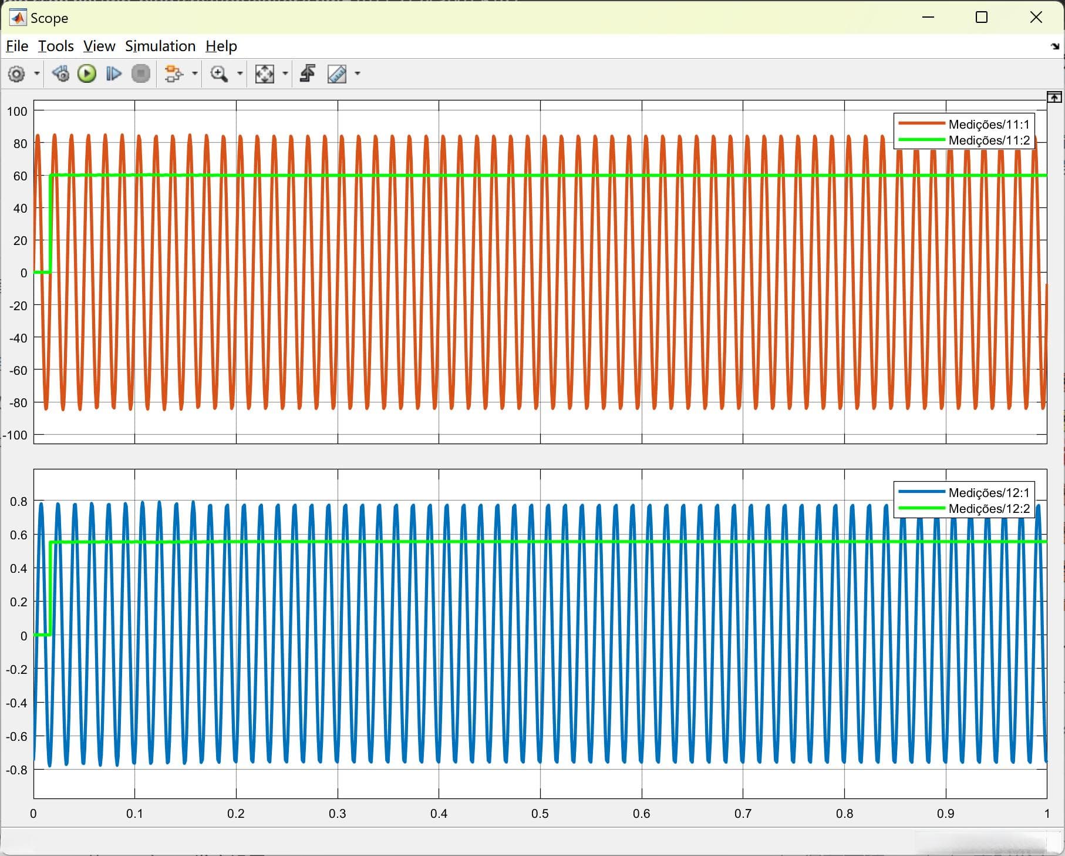This screenshot has height=856, width=1065.
Task: Click the bottom plot y-axis label 0.6
Action: pyautogui.click(x=19, y=535)
